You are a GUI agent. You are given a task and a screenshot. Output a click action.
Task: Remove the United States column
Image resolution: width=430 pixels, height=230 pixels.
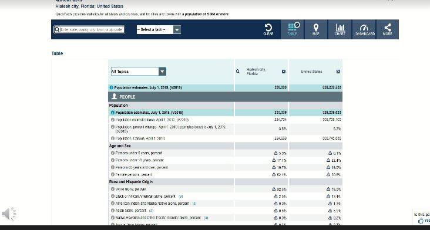(x=338, y=72)
